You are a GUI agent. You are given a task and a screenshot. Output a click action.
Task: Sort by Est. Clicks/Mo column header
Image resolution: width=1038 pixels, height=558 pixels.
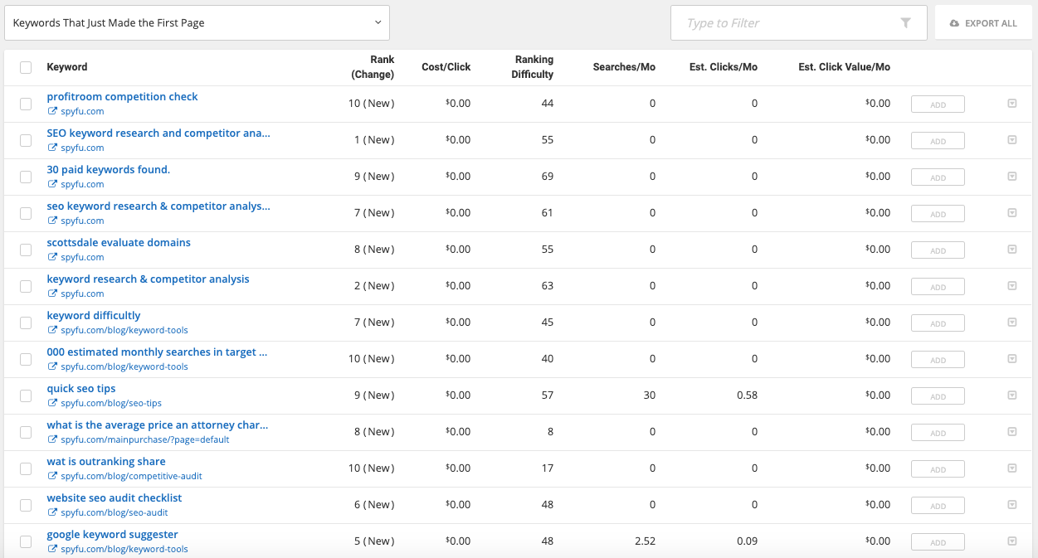[724, 67]
